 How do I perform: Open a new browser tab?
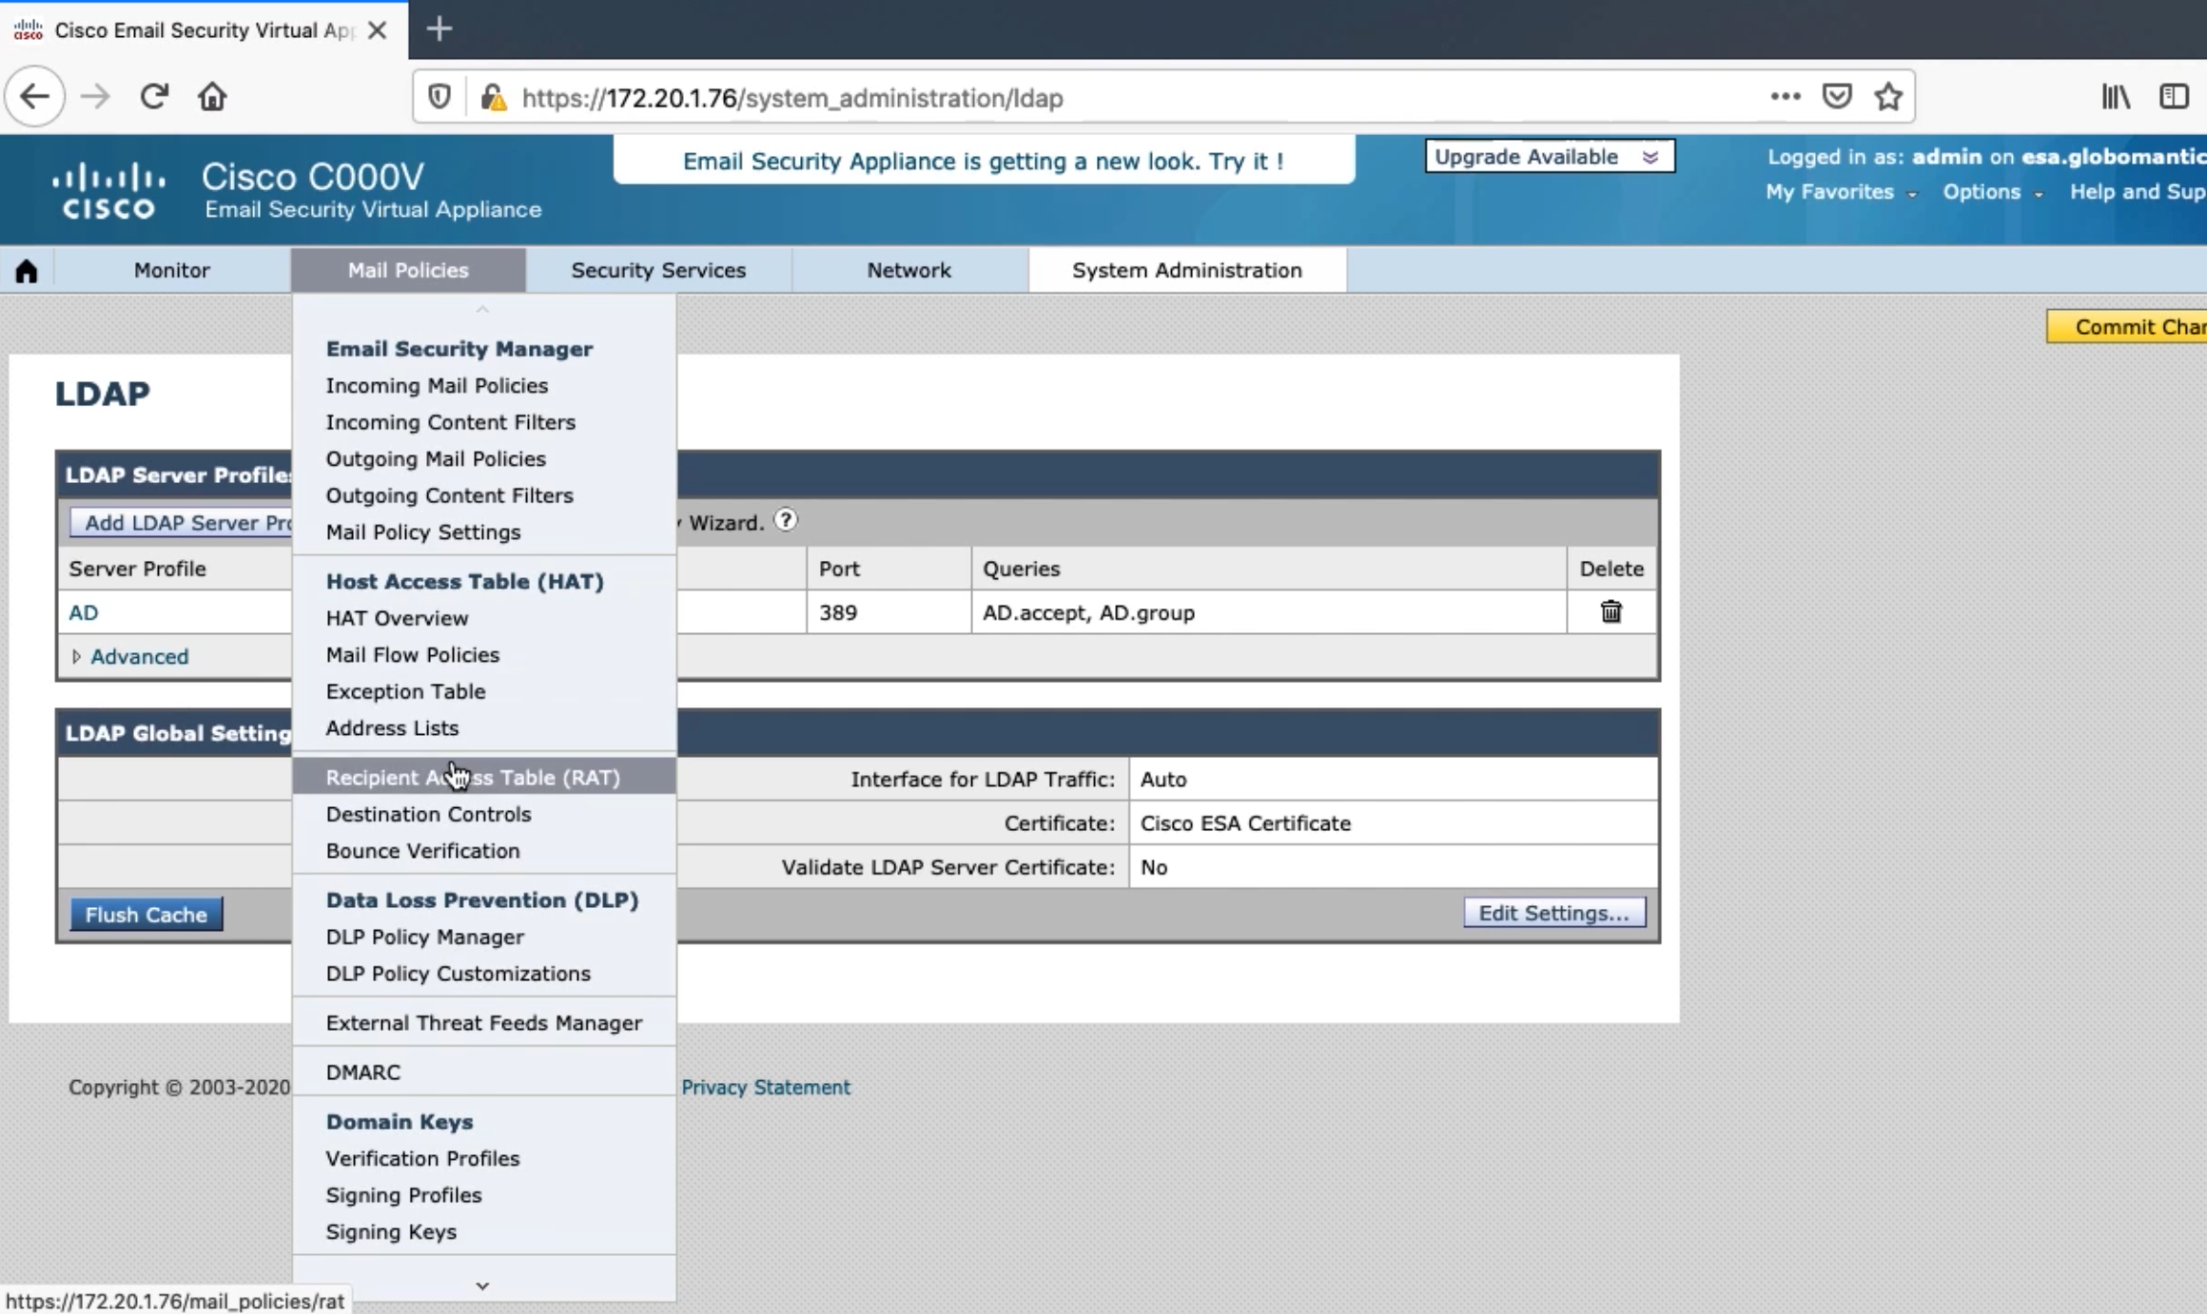(439, 29)
